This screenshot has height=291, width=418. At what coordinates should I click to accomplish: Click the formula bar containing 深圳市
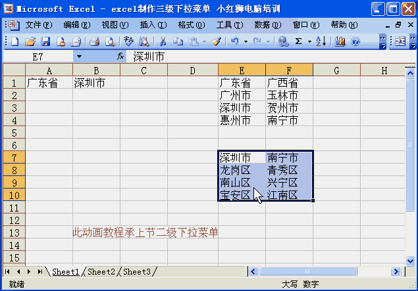(x=271, y=56)
